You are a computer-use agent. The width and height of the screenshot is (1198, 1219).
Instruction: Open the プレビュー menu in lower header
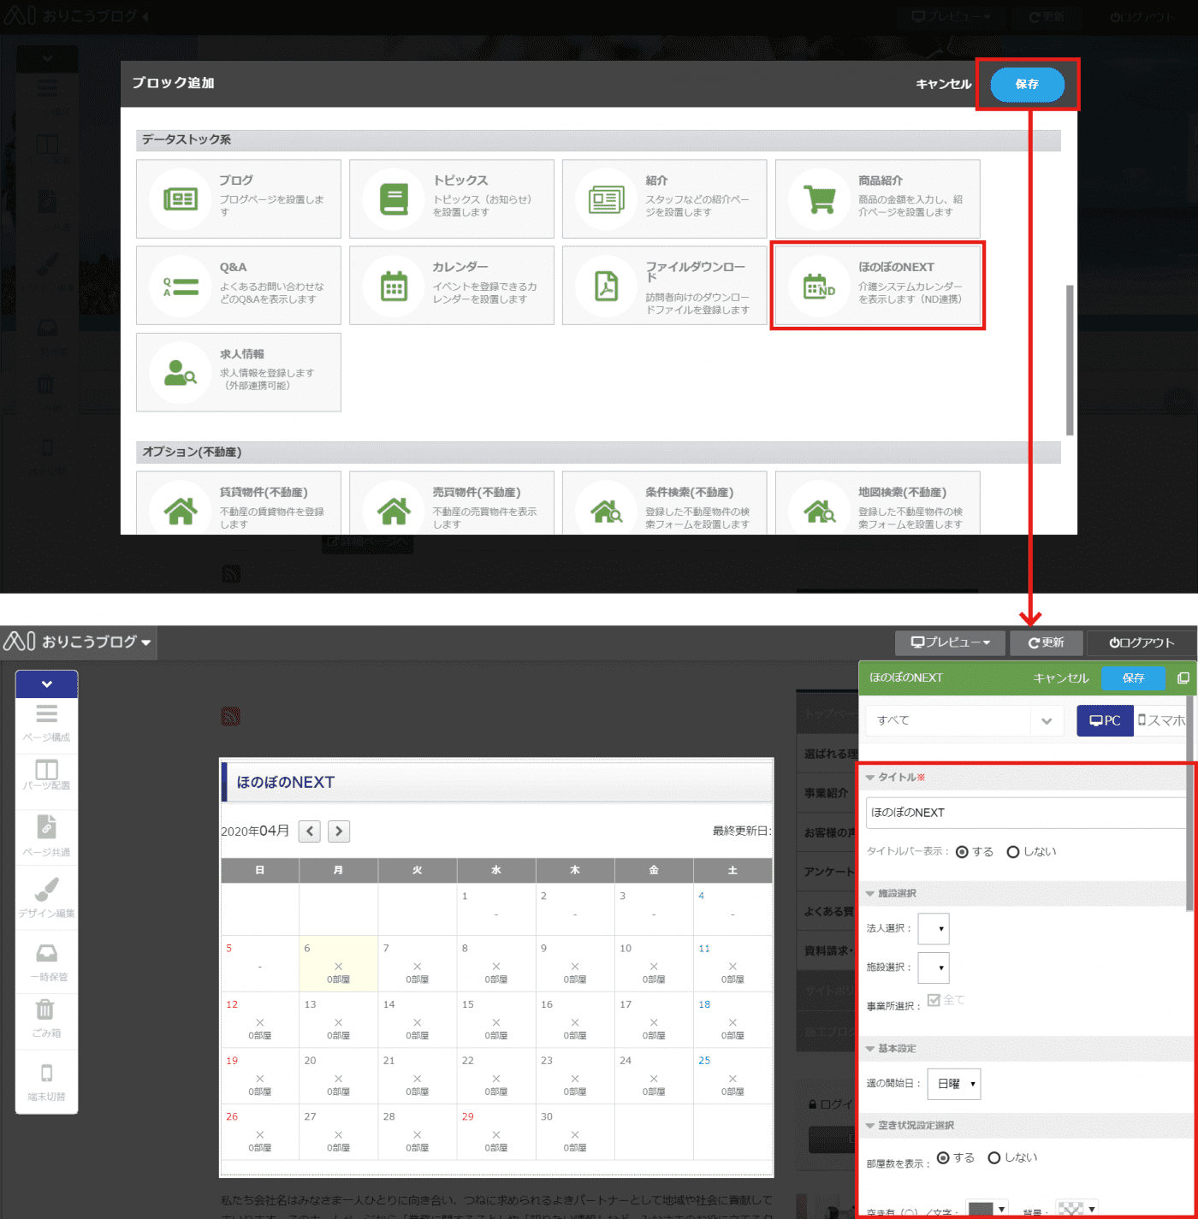point(950,642)
